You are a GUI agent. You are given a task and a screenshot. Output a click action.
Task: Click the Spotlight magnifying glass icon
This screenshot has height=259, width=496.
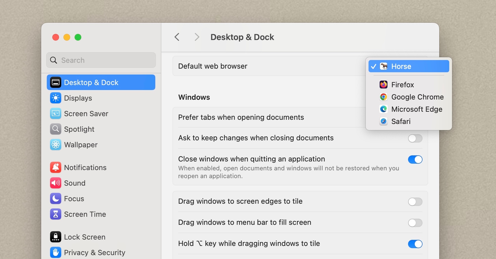[56, 129]
